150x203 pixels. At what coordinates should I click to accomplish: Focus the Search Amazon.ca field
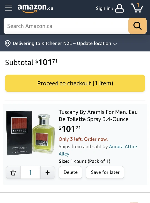tap(66, 26)
